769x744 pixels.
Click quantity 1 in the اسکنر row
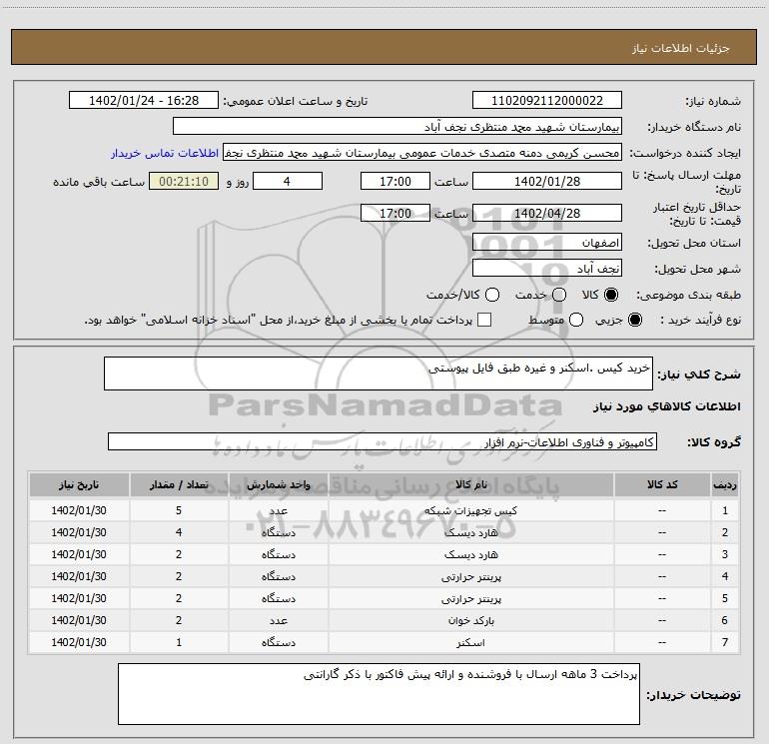pos(179,642)
